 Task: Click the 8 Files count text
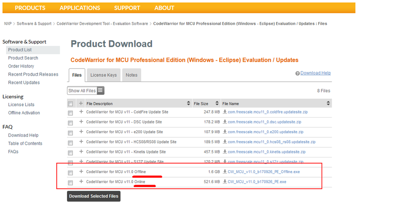coord(324,90)
